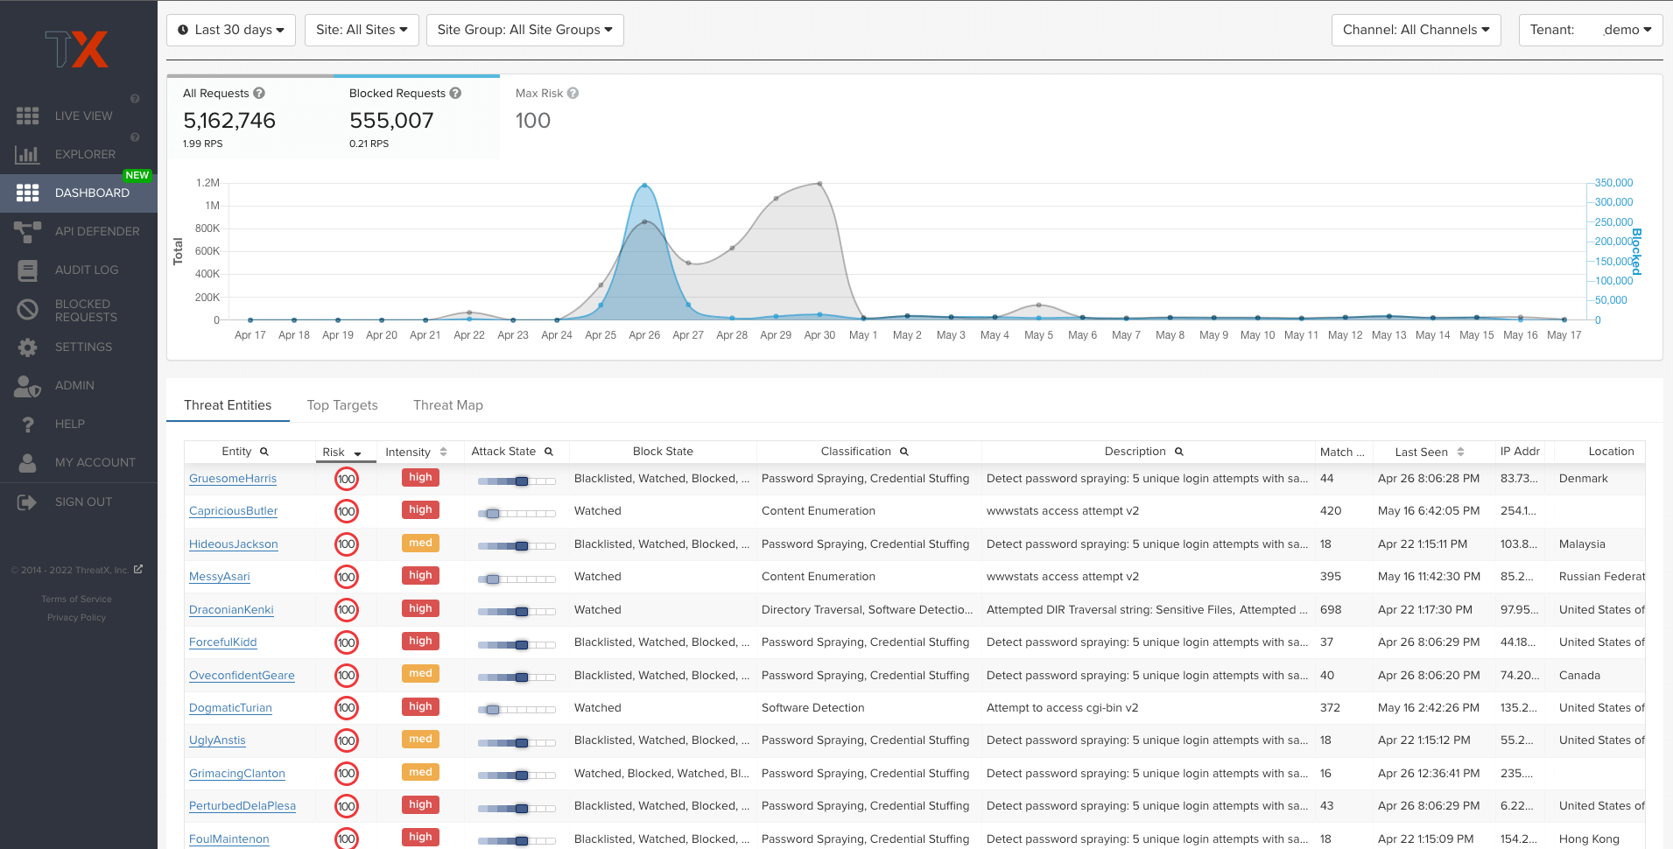Open the Terms of Service link
Viewport: 1673px width, 849px height.
(77, 600)
